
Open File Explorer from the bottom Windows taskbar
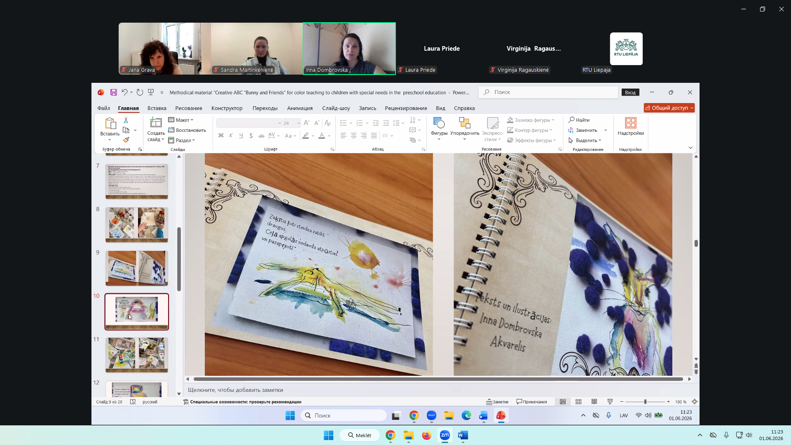[408, 435]
